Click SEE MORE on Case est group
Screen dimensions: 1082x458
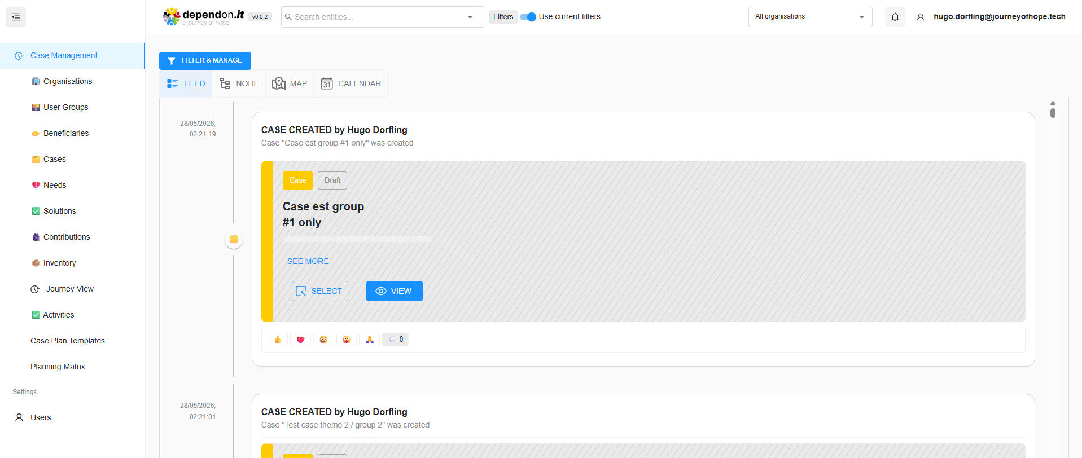pyautogui.click(x=308, y=261)
